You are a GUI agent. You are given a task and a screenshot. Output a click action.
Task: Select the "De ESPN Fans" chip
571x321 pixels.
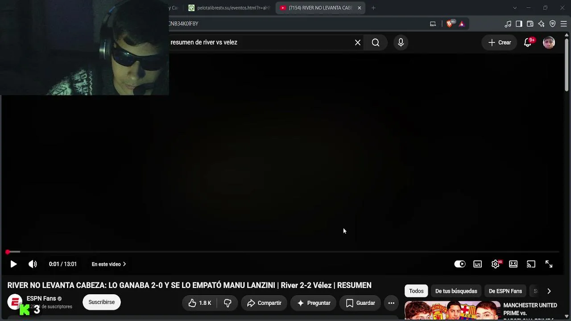coord(505,291)
